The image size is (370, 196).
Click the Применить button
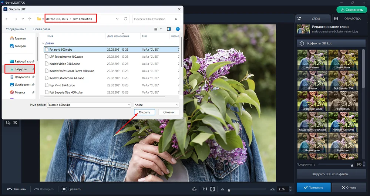pos(314,187)
